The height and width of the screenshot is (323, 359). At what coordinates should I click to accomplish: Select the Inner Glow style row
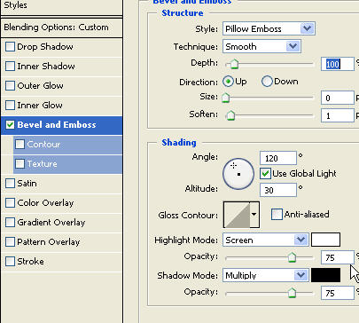click(x=61, y=106)
